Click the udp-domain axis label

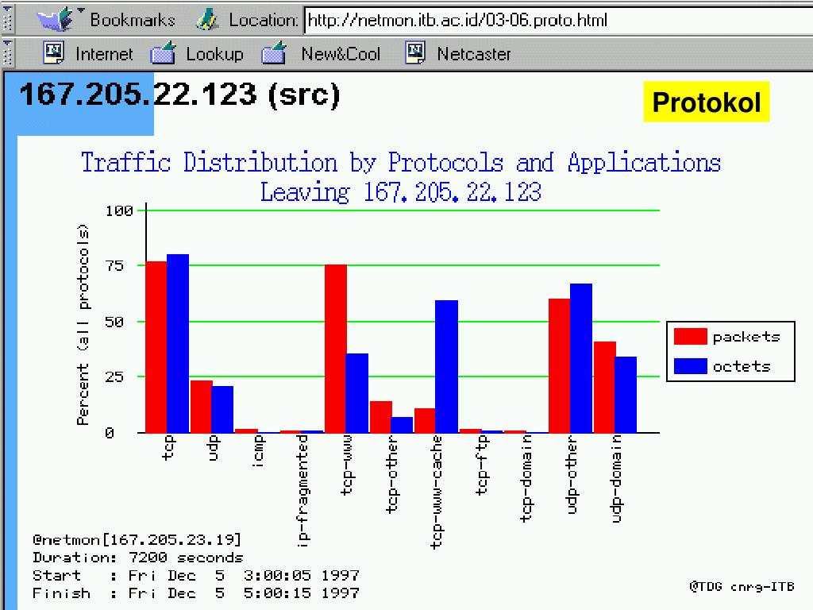pyautogui.click(x=615, y=478)
